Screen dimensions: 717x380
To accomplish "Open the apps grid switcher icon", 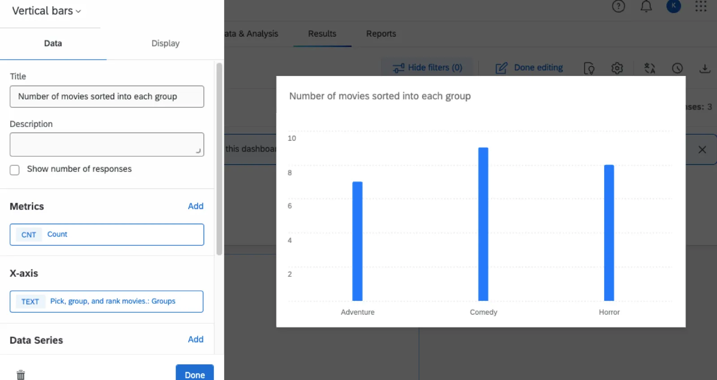I will pyautogui.click(x=701, y=6).
